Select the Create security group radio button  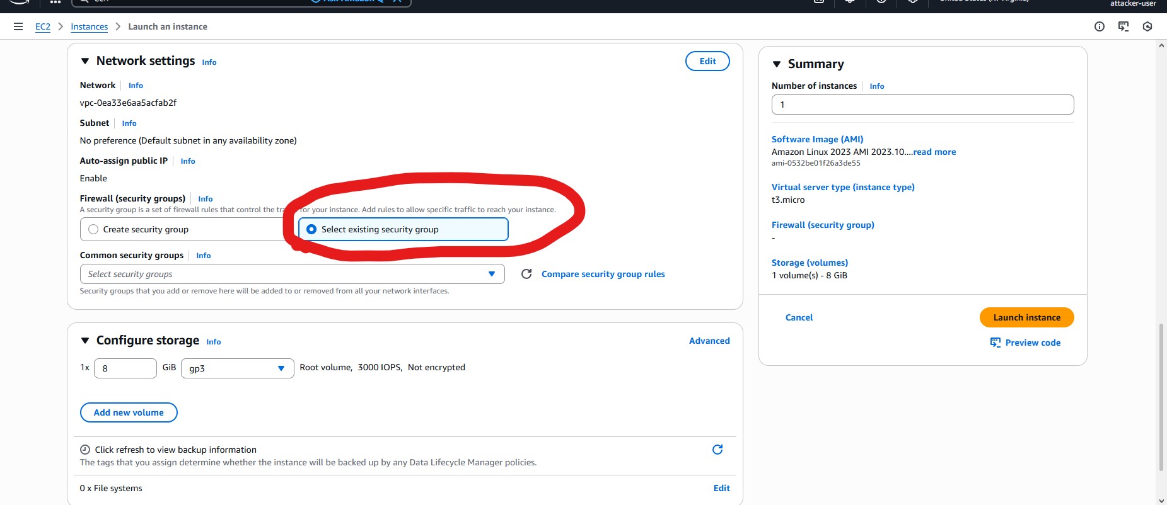94,229
